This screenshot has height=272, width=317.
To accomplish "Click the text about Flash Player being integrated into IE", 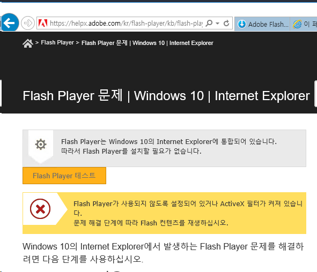I will [169, 142].
